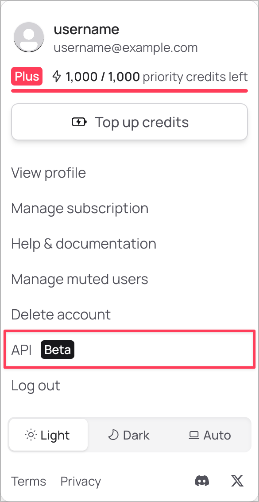The image size is (259, 502).
Task: Switch to Dark theme
Action: coord(128,435)
